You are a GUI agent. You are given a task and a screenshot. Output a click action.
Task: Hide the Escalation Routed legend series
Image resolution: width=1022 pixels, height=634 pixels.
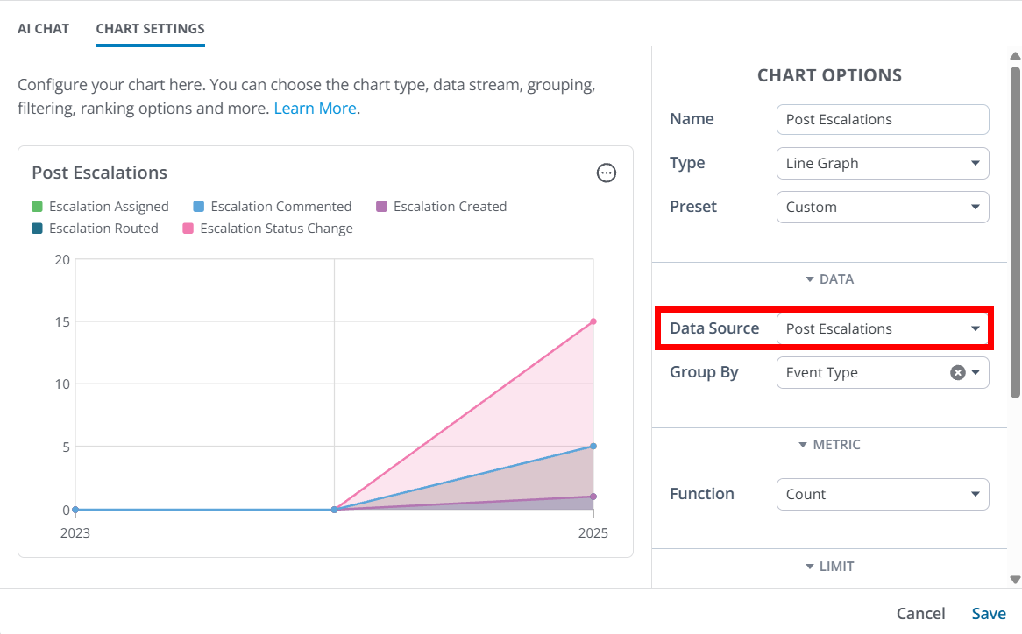(x=95, y=229)
